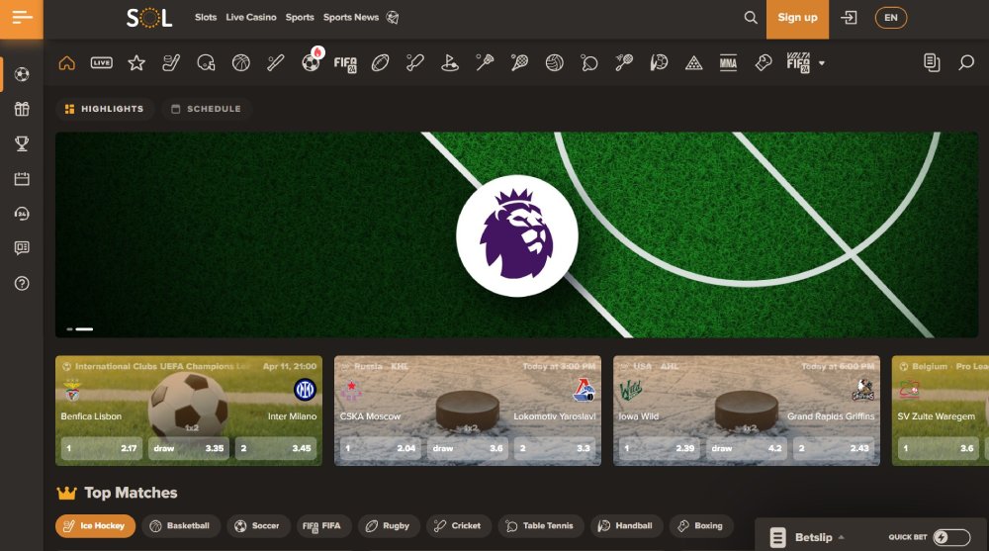Image resolution: width=989 pixels, height=551 pixels.
Task: Click the SOL logo
Action: [149, 18]
